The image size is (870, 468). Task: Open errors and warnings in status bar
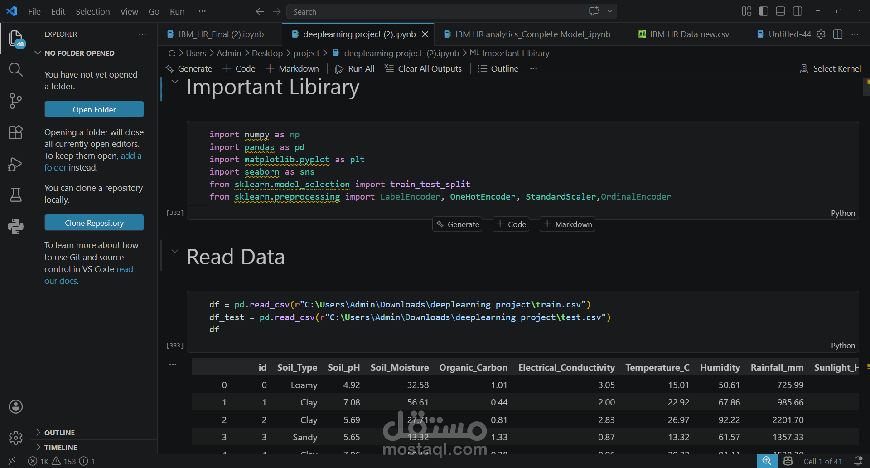click(x=62, y=461)
